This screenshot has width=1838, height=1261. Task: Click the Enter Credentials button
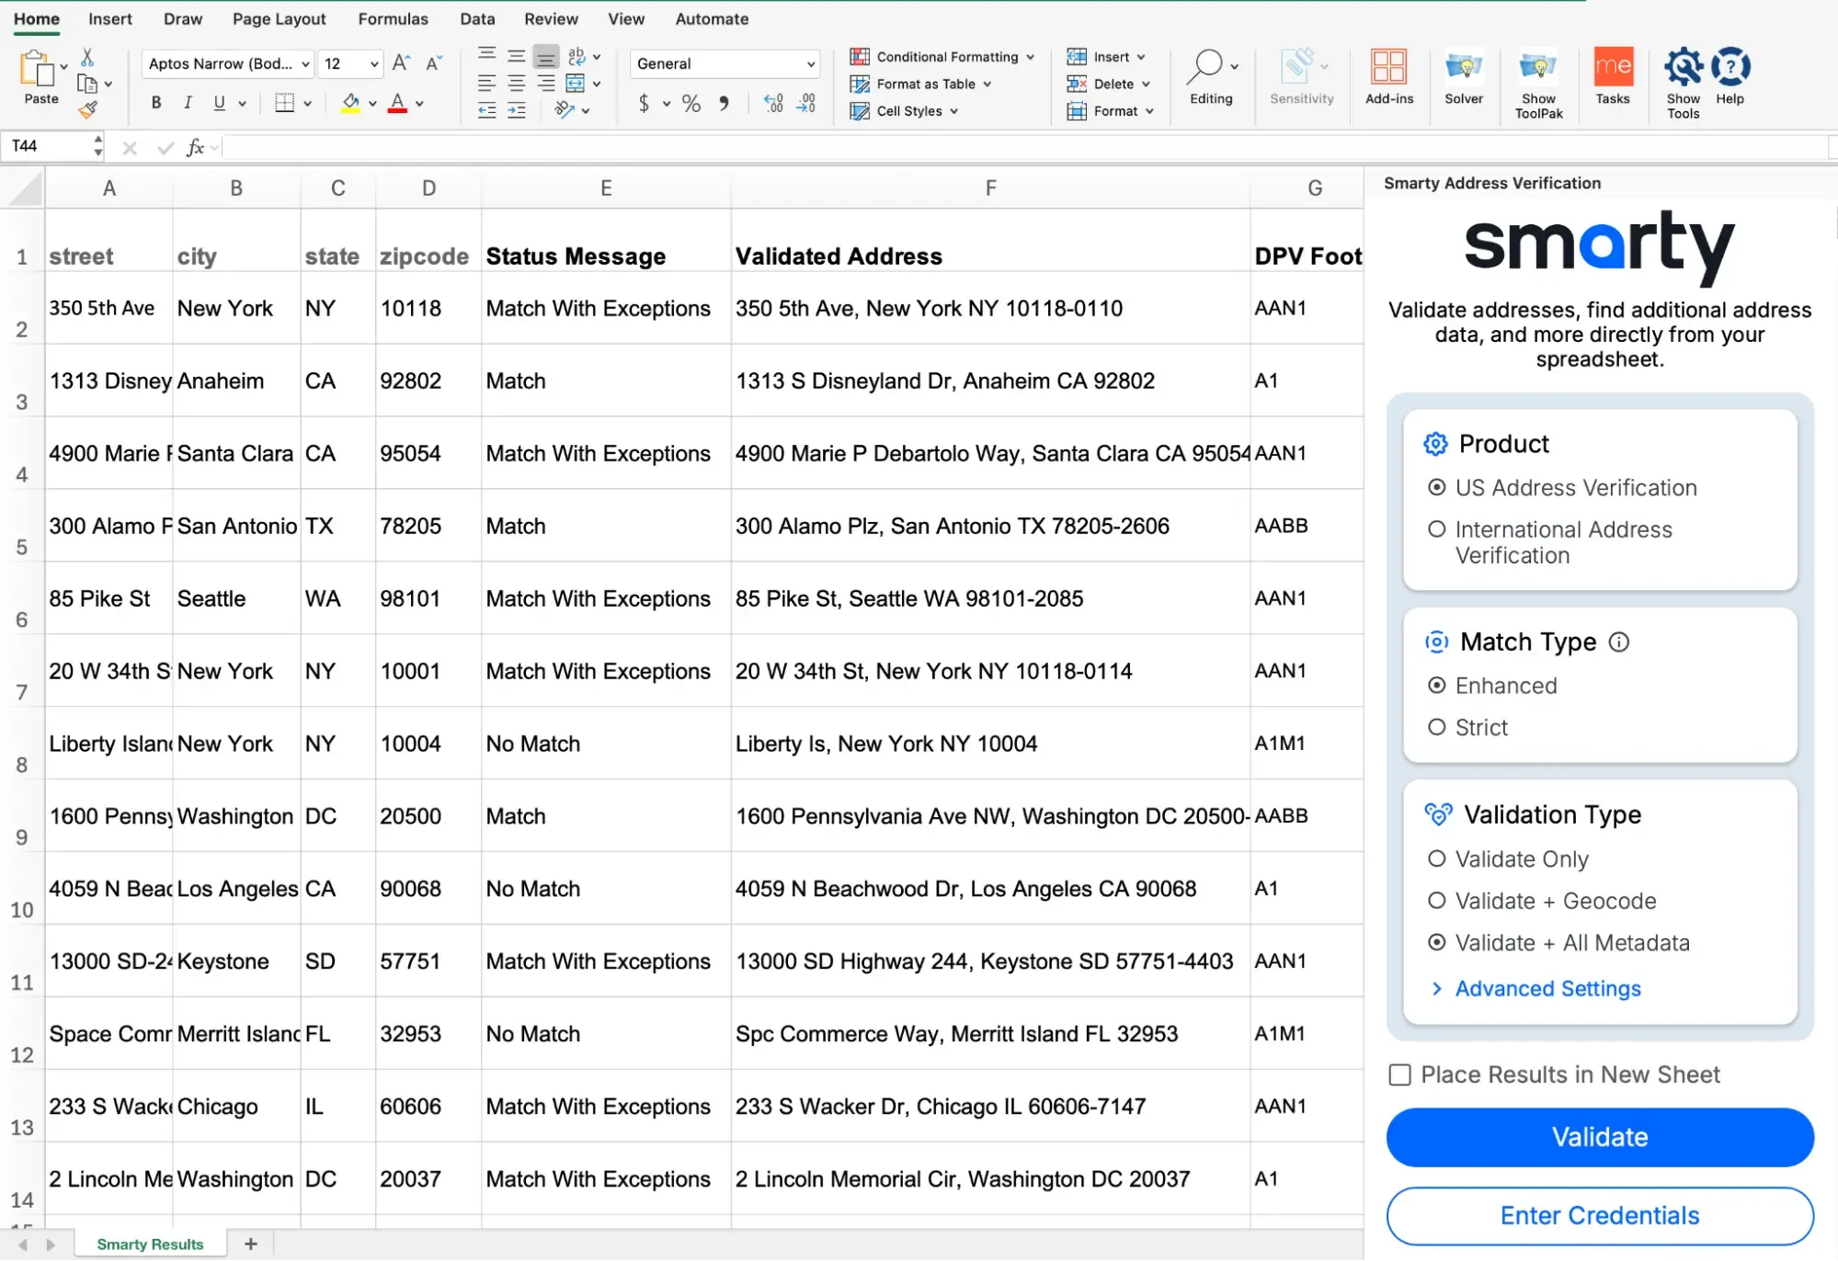point(1600,1216)
